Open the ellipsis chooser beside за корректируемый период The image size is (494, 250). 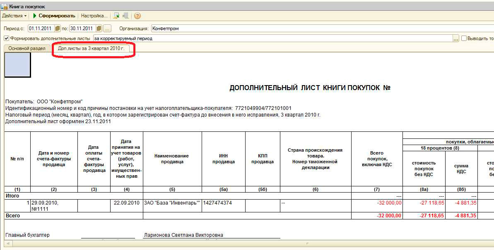pyautogui.click(x=456, y=38)
